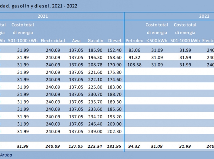The width and height of the screenshot is (214, 159).
Task: Click diesel value 175.80
Action: point(114,72)
